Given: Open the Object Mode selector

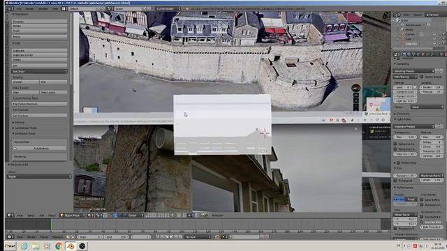Looking at the screenshot, I should tap(73, 215).
